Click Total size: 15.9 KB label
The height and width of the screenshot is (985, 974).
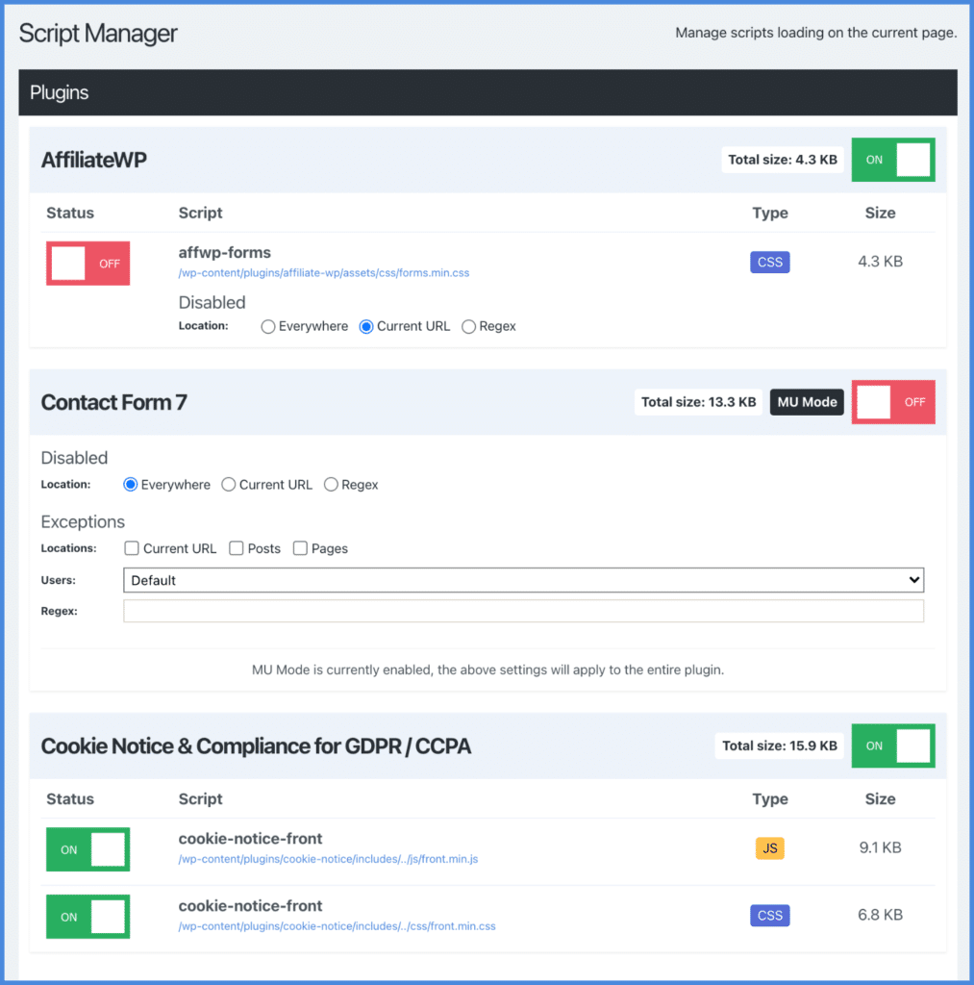point(780,745)
